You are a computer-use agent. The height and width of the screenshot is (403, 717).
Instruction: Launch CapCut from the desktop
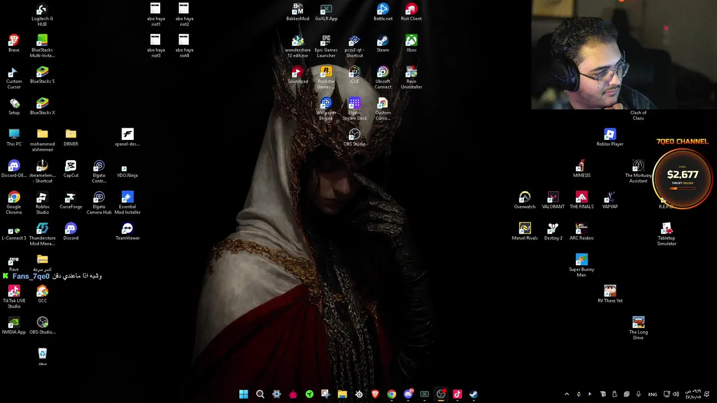(71, 169)
